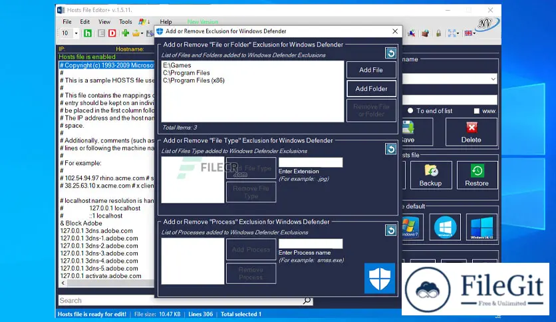556x322 pixels.
Task: Expand the language flag dropdown arrow
Action: pyautogui.click(x=474, y=34)
